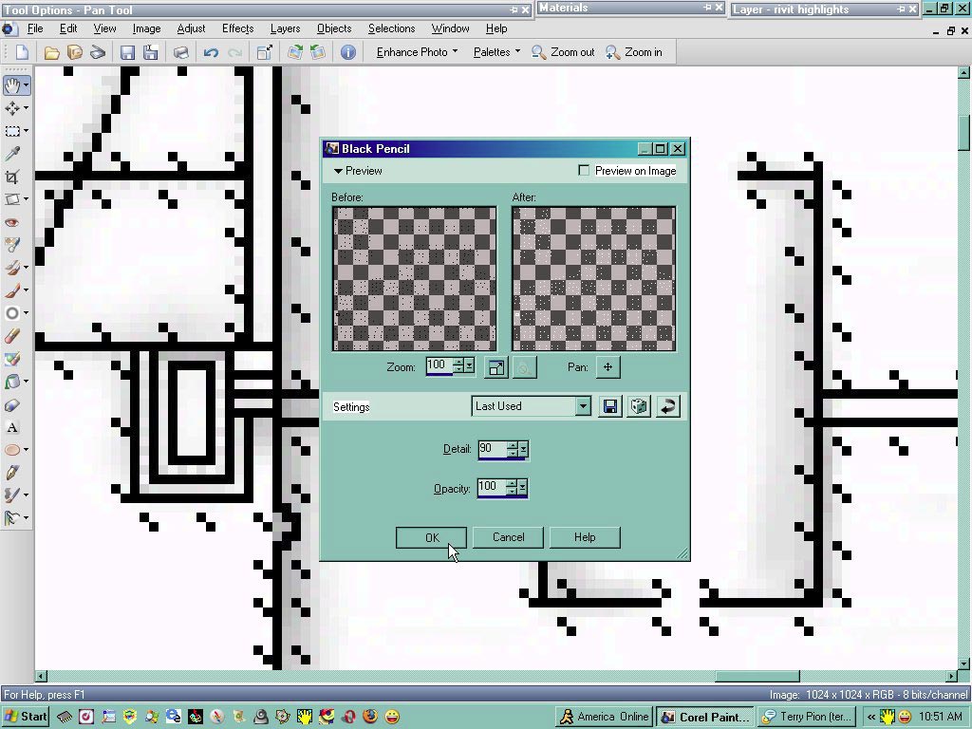Select the rectangular Selection tool
972x729 pixels.
click(x=11, y=131)
